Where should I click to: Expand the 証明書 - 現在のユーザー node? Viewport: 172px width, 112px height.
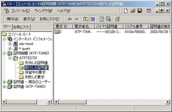(x=4, y=82)
